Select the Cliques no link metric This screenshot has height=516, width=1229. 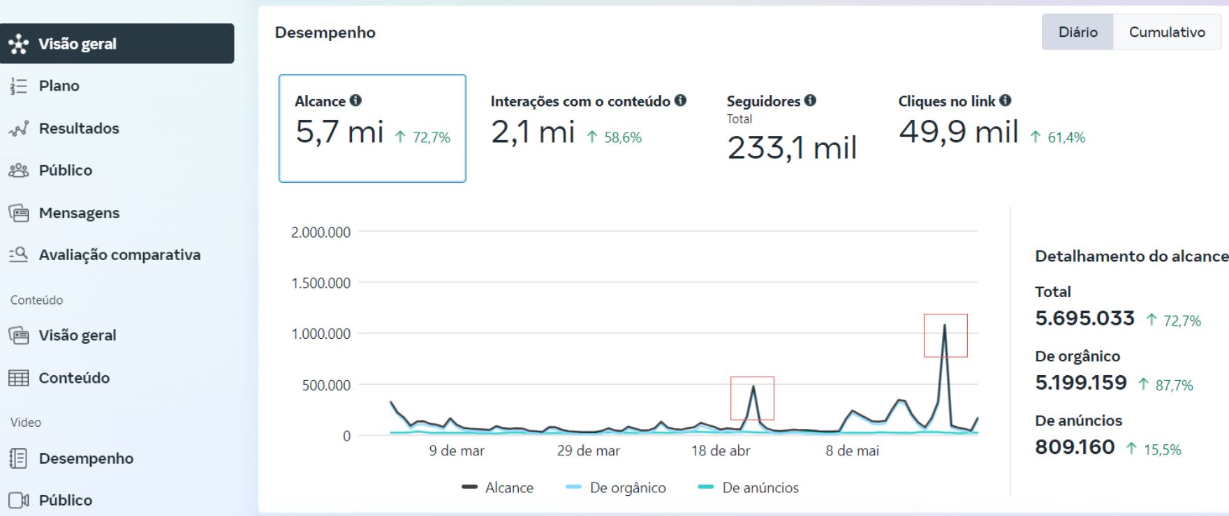click(991, 122)
